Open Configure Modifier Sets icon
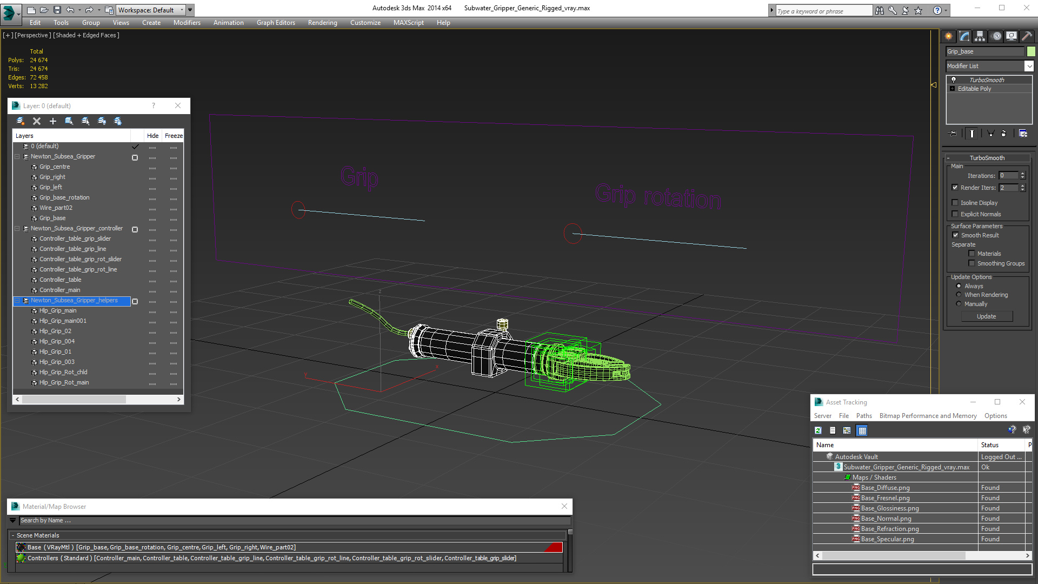The height and width of the screenshot is (584, 1038). (1023, 133)
